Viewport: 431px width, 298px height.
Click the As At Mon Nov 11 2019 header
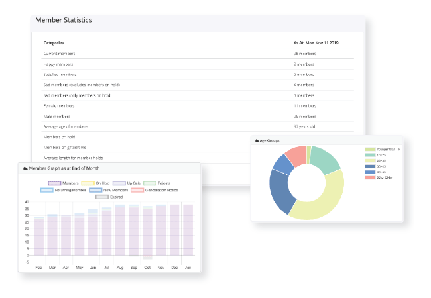pyautogui.click(x=316, y=43)
